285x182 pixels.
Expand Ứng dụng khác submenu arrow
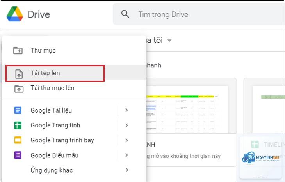pyautogui.click(x=126, y=170)
